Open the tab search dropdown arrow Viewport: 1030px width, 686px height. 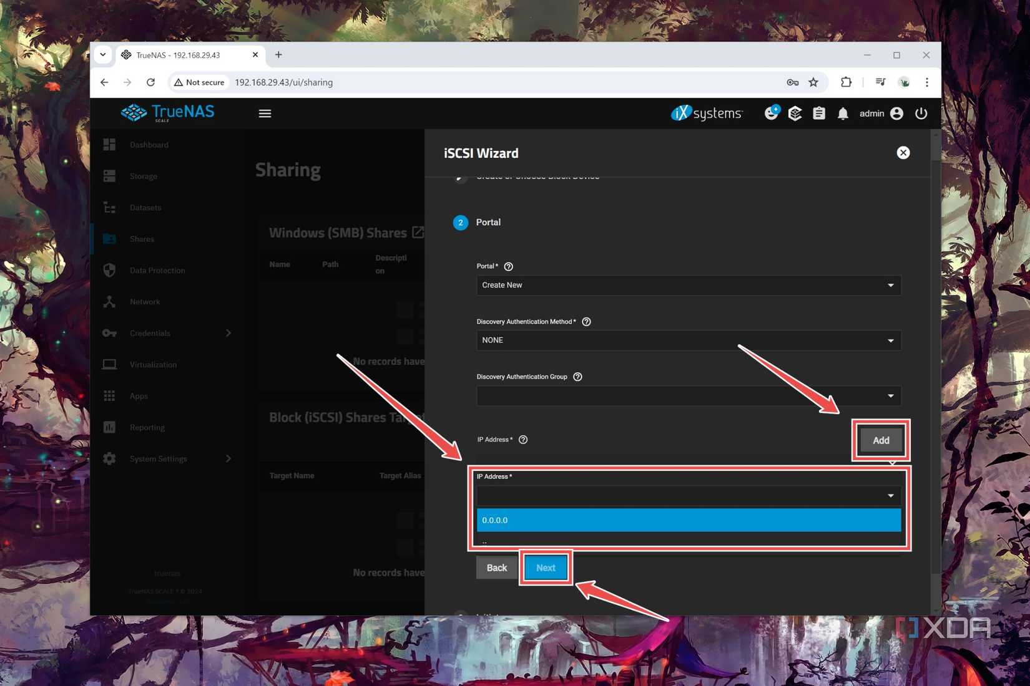103,55
